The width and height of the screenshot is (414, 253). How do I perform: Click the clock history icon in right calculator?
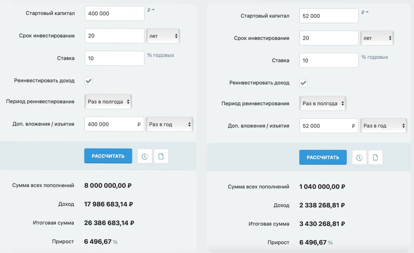coord(359,158)
